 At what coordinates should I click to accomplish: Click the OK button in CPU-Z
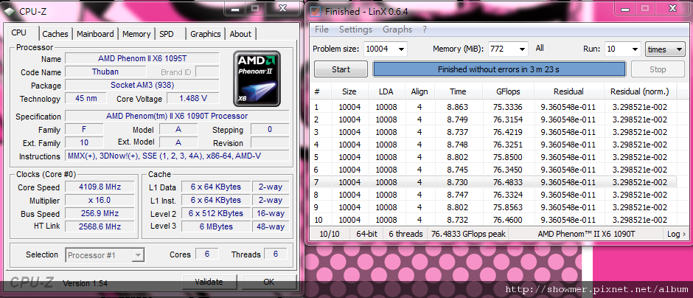pyautogui.click(x=268, y=282)
